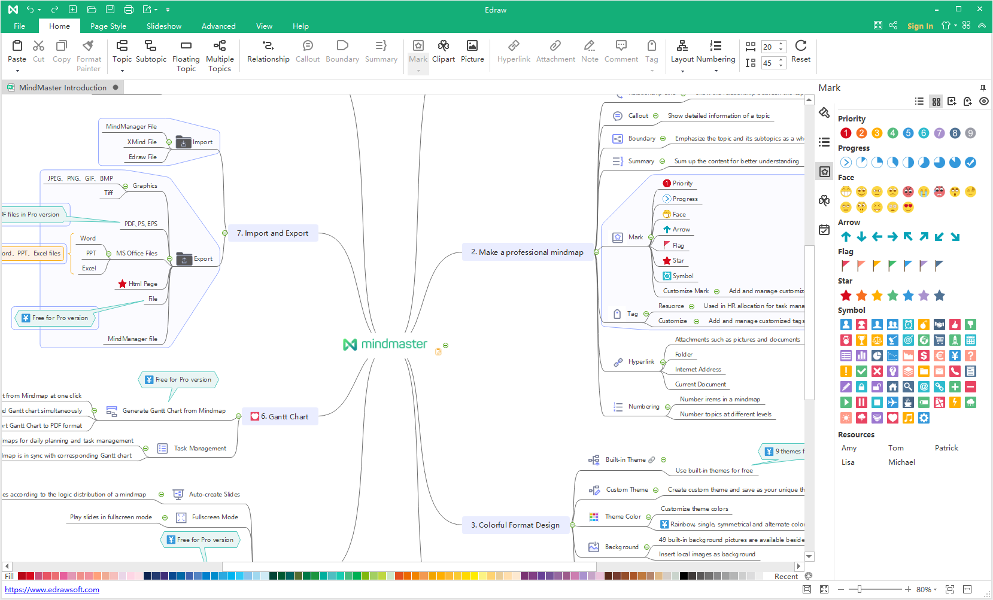Toggle the eye icon in Mark panel

[x=983, y=102]
